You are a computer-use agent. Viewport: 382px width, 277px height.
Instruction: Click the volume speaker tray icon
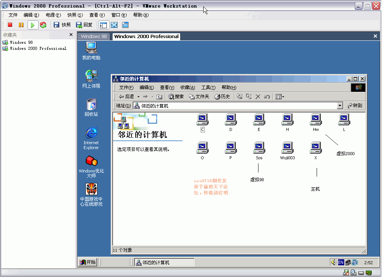point(333,262)
